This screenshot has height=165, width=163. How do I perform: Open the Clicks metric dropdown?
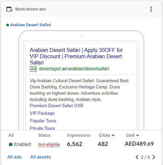(x=107, y=135)
